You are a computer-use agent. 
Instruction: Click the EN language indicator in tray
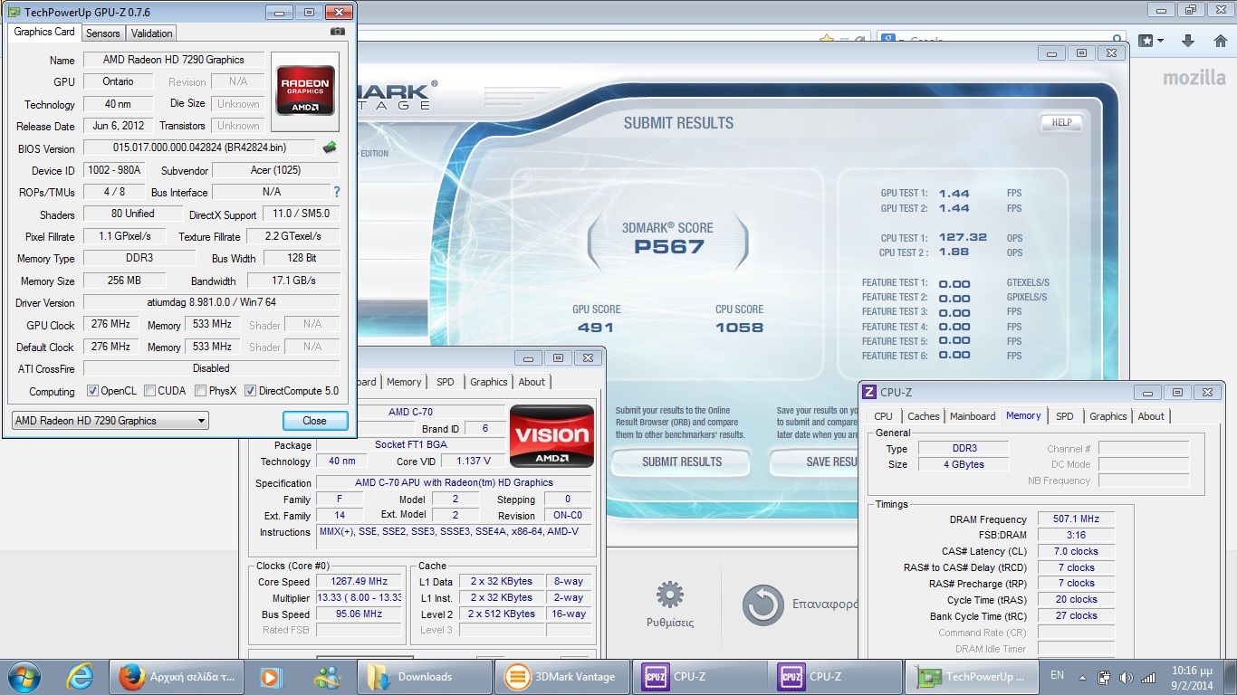[x=1057, y=675]
